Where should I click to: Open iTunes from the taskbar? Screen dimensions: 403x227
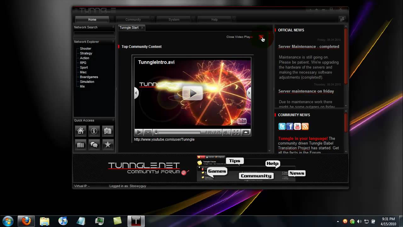pos(63,221)
